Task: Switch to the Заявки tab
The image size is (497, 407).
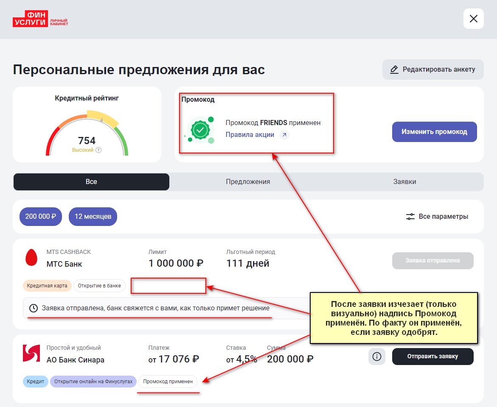Action: click(x=405, y=182)
